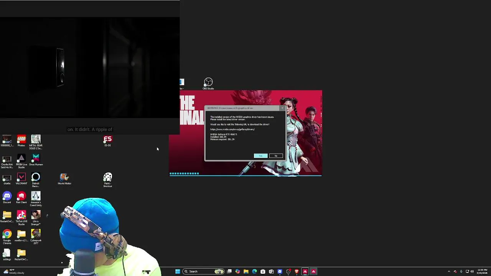The width and height of the screenshot is (491, 276).
Task: Click the nvidia.com geforce drivers URL text
Action: click(232, 130)
